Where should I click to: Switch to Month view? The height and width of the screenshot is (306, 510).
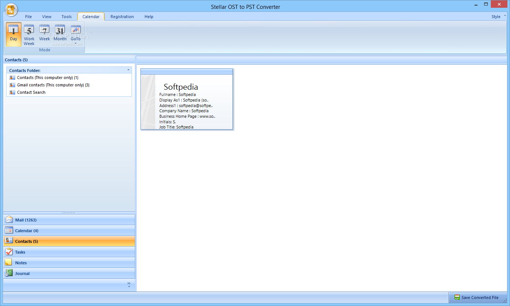coord(60,34)
